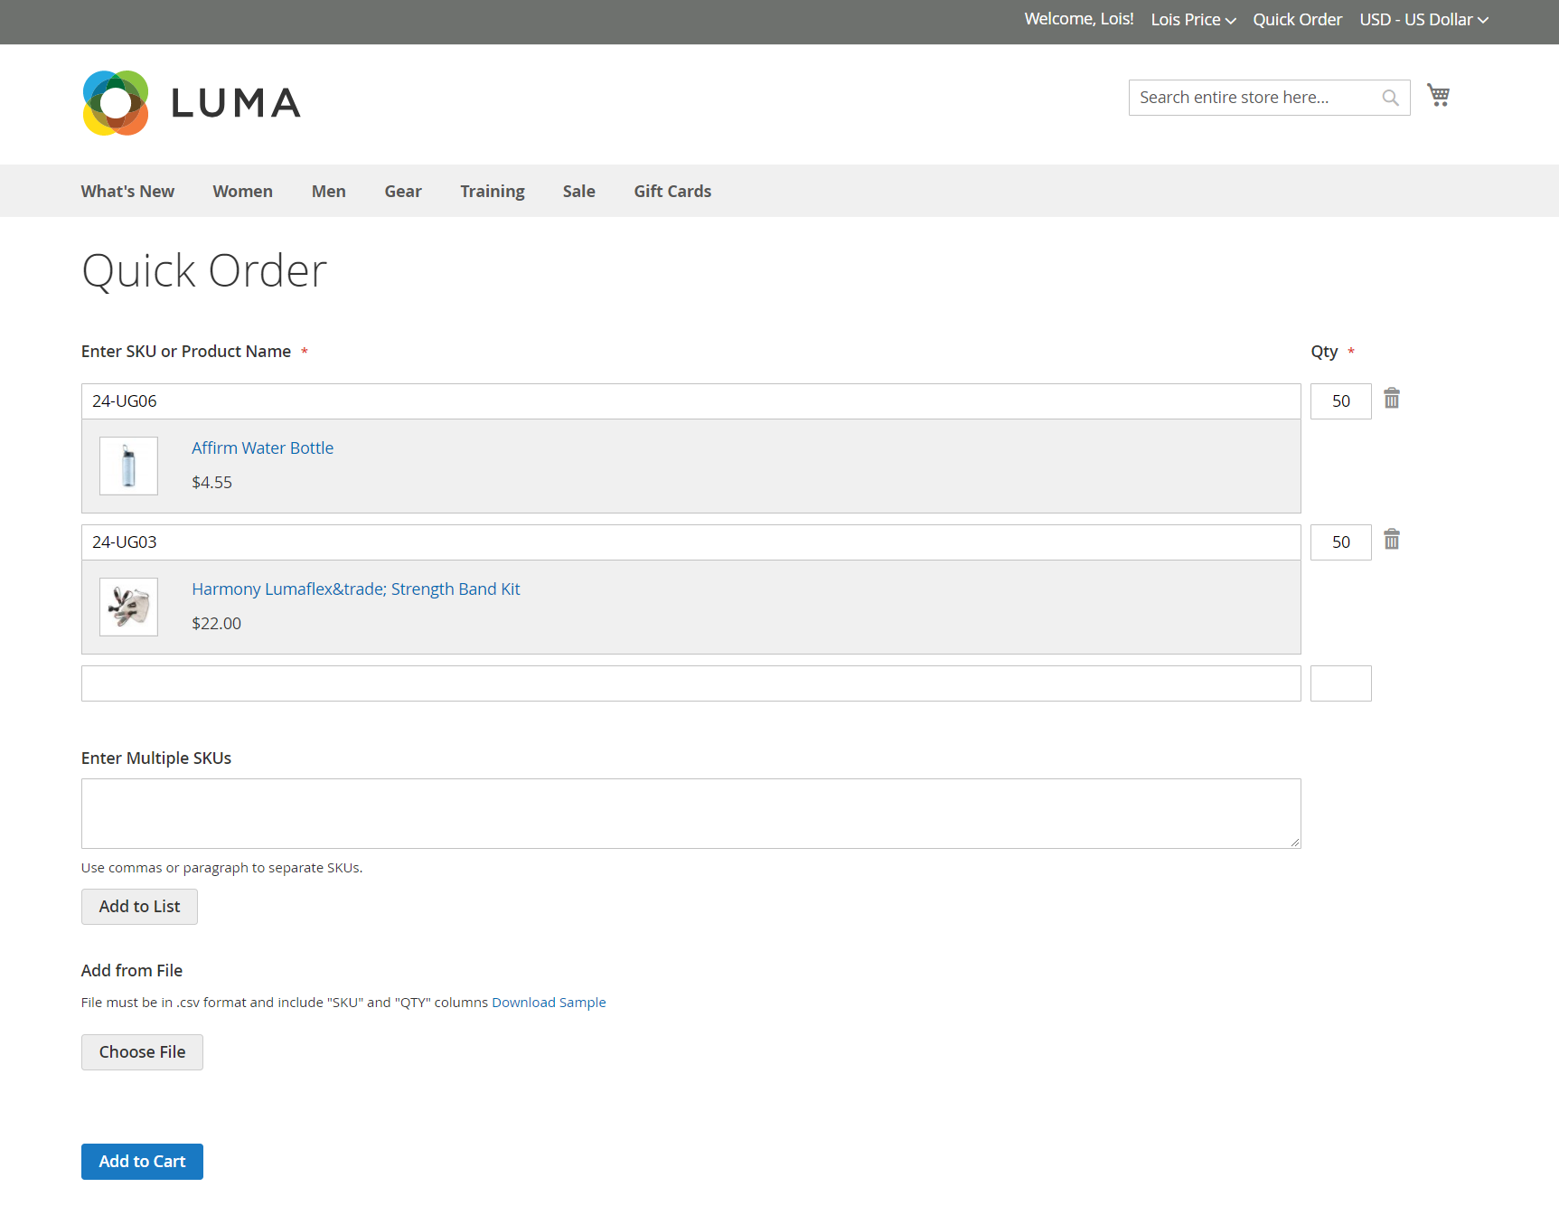Open the Download Sample link

click(x=549, y=1002)
